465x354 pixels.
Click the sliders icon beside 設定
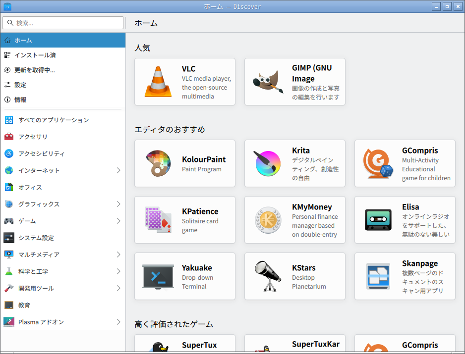coord(7,85)
